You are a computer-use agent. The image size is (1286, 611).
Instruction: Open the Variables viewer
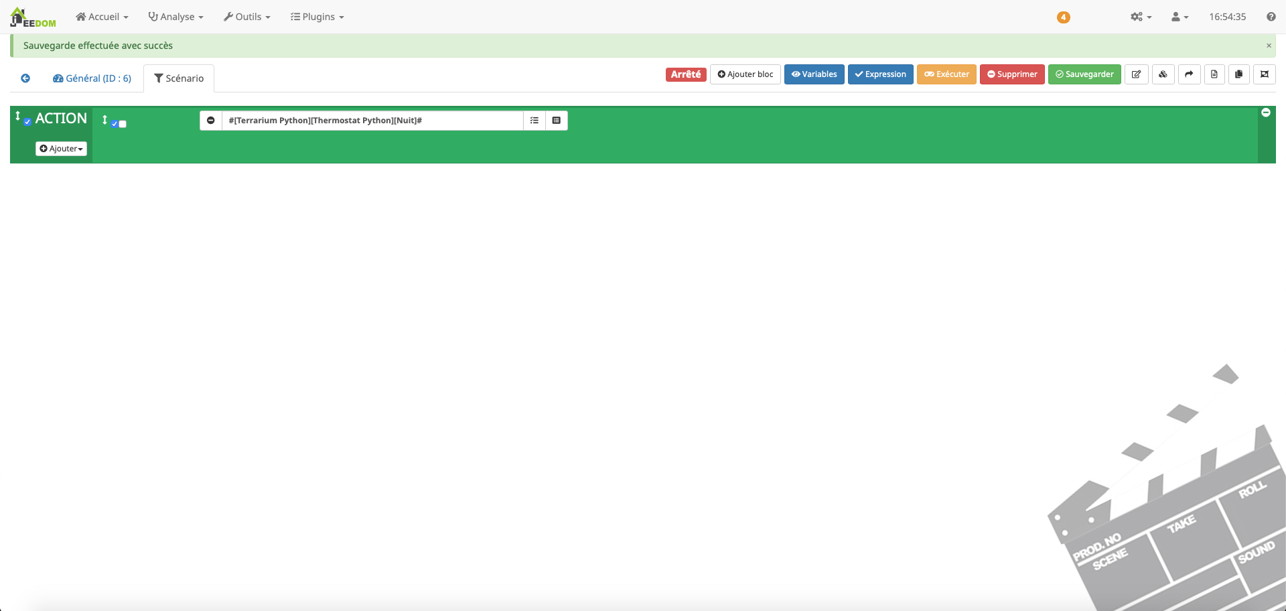click(x=814, y=74)
